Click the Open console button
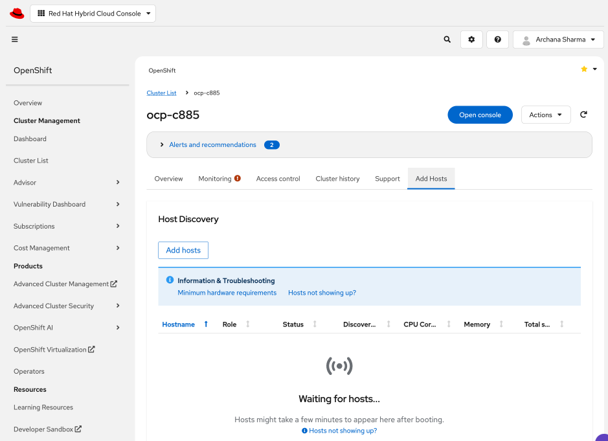608x441 pixels. tap(480, 114)
